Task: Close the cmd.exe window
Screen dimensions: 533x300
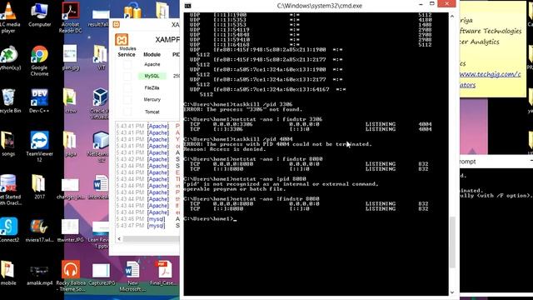Action: (x=446, y=3)
